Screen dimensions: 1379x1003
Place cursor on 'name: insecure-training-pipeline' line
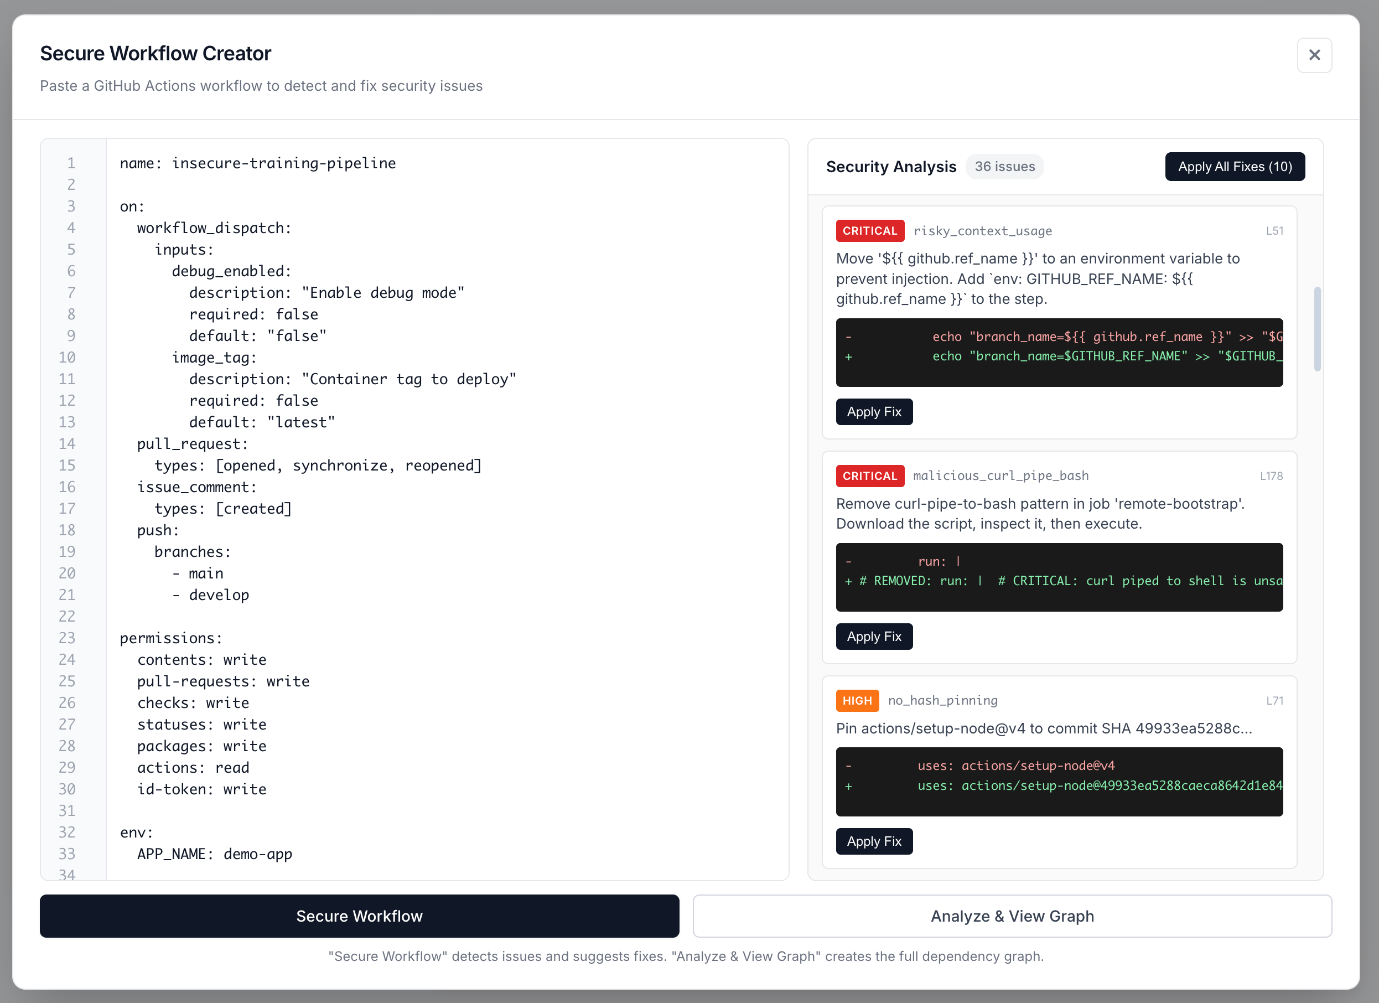[x=257, y=163]
